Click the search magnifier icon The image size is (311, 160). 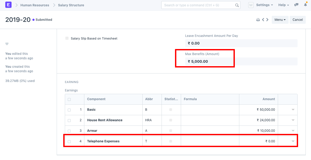point(237,5)
